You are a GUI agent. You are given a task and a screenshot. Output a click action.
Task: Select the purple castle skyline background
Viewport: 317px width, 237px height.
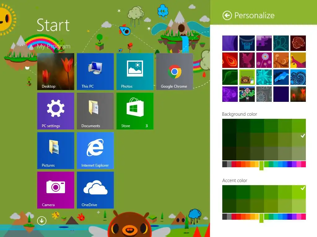coord(264,43)
